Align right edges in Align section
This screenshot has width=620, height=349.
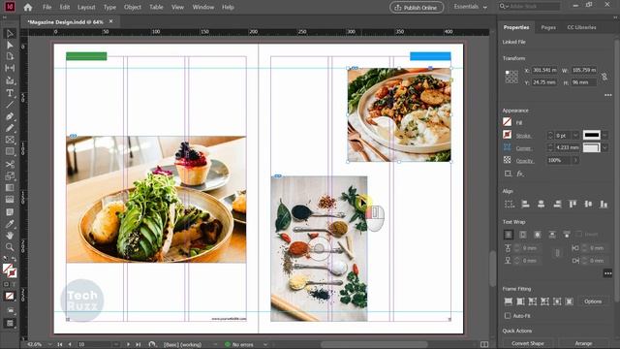coord(557,205)
